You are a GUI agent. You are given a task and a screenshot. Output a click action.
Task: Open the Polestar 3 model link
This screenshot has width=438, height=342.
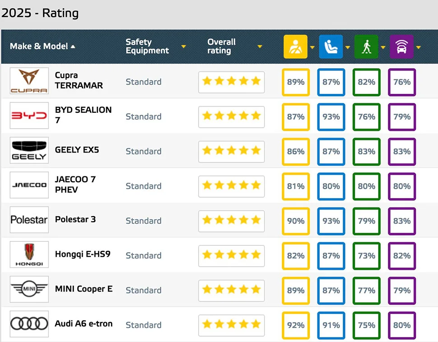pyautogui.click(x=75, y=219)
